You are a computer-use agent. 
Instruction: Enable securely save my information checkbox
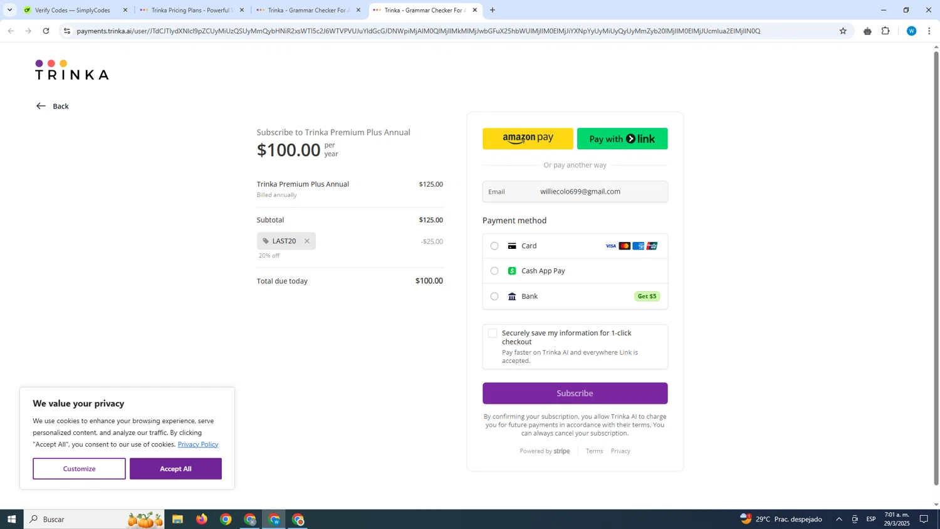tap(493, 333)
